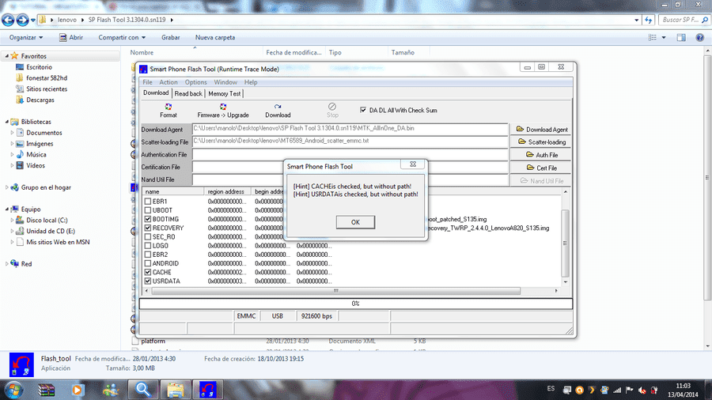Open the Options menu
This screenshot has width=712, height=400.
coord(195,82)
